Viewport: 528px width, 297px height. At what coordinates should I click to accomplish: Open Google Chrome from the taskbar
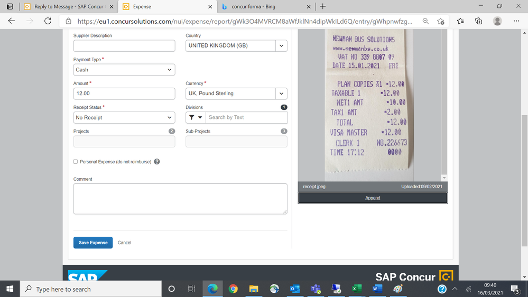(233, 289)
